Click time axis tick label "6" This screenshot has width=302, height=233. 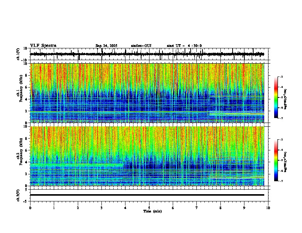pos(173,208)
